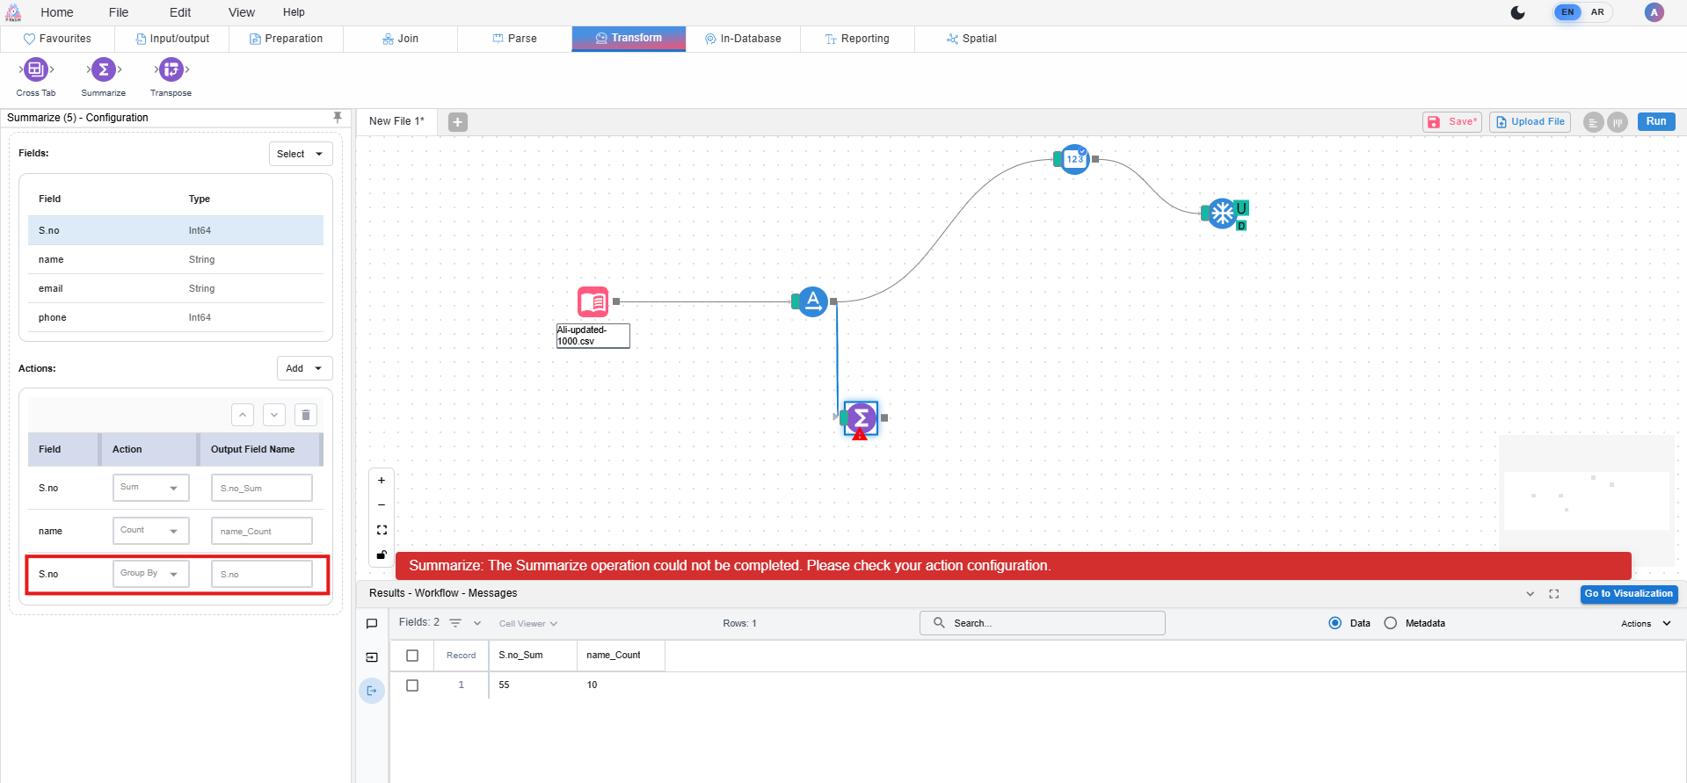The image size is (1687, 783).
Task: Open the Add actions dropdown
Action: pyautogui.click(x=304, y=368)
